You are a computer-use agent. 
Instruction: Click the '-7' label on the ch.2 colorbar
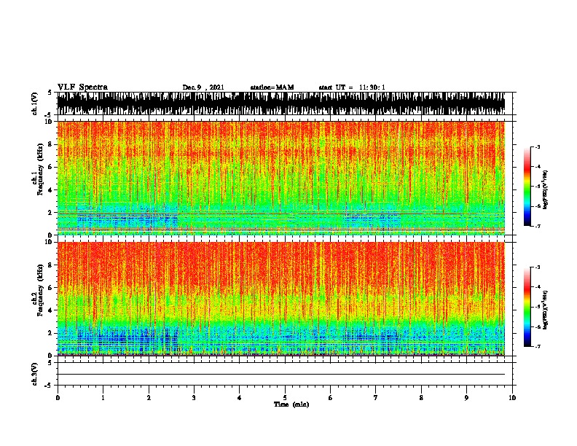point(538,346)
